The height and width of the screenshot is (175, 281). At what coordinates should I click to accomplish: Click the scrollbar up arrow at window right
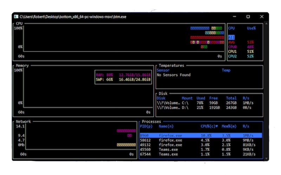(266, 24)
